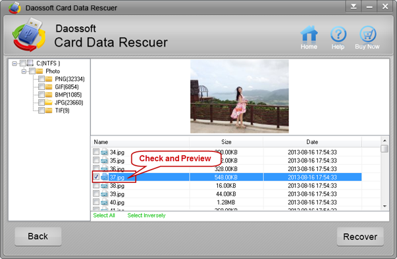
Task: Check the BMP(1085) folder checkbox
Action: [41, 95]
